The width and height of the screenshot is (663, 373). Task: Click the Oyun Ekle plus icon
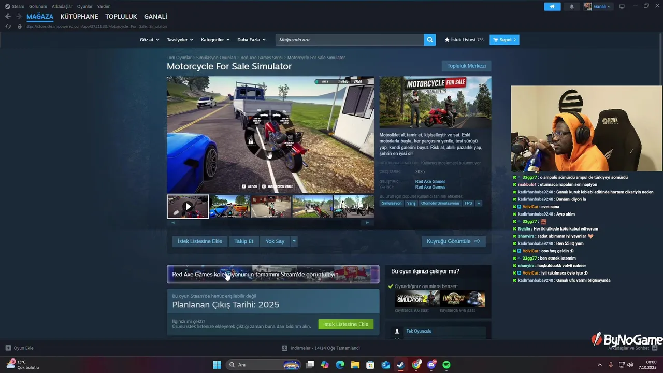[8, 348]
